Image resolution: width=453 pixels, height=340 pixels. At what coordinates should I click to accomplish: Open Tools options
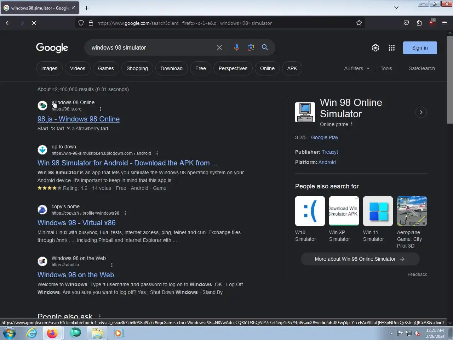386,68
